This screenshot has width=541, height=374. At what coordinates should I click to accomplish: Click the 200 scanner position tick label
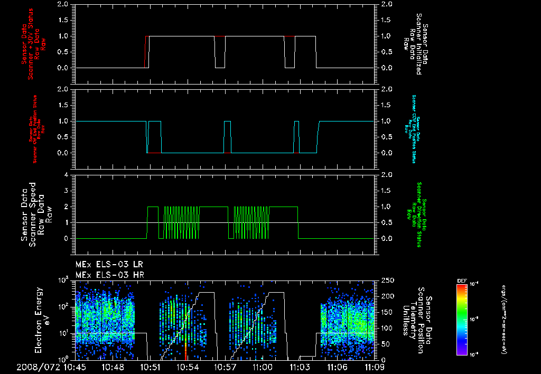[388, 296]
